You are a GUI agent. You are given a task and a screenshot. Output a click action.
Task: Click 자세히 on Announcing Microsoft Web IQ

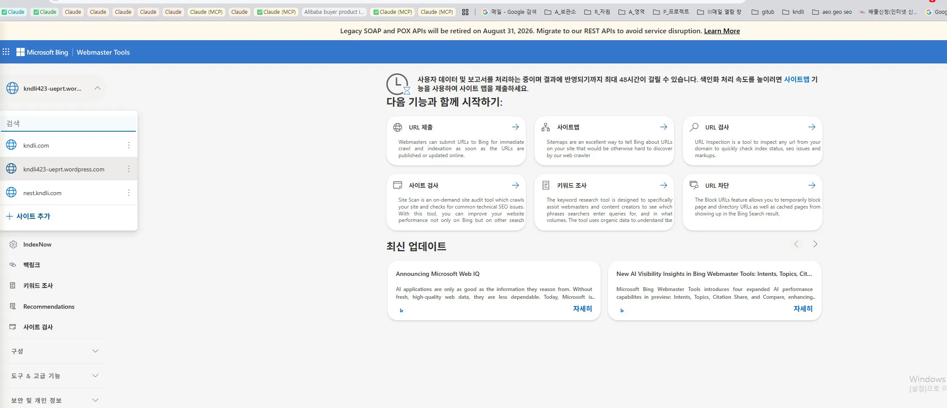point(582,309)
